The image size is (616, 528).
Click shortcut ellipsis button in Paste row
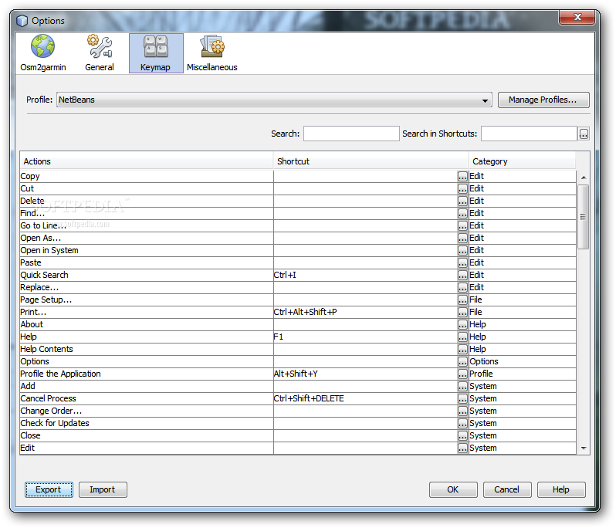[x=463, y=262]
